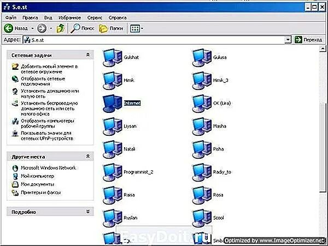Click Добавить новый элемент в сетевое окружение
Screen dimensions: 328x246
49,69
